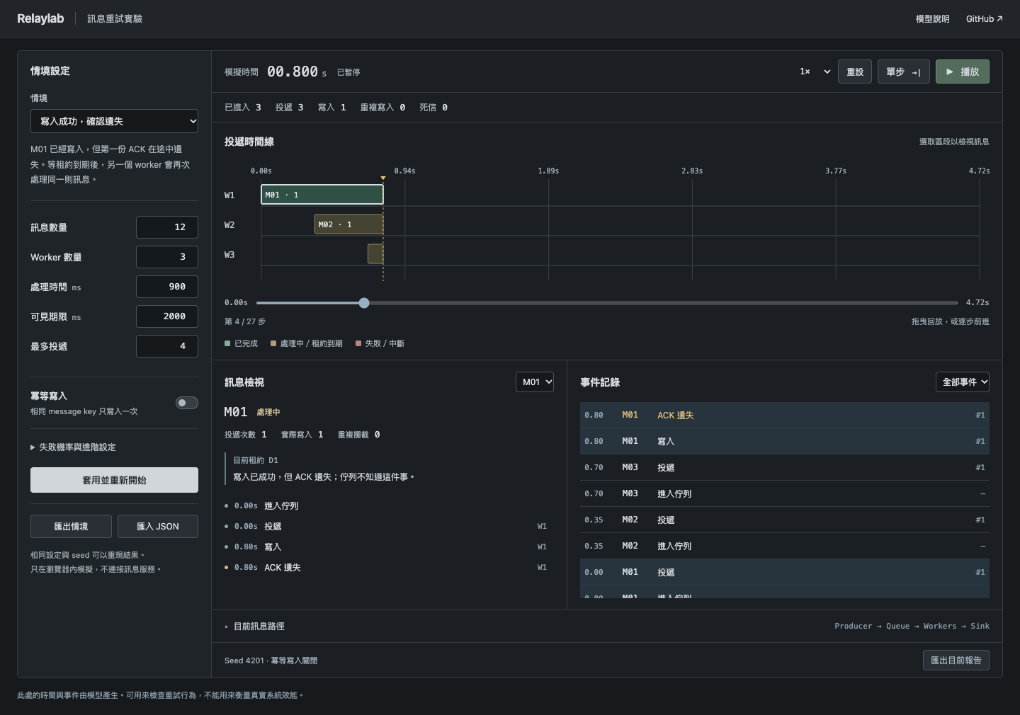Viewport: 1020px width, 715px height.
Task: Open the 1× speed dropdown
Action: (815, 71)
